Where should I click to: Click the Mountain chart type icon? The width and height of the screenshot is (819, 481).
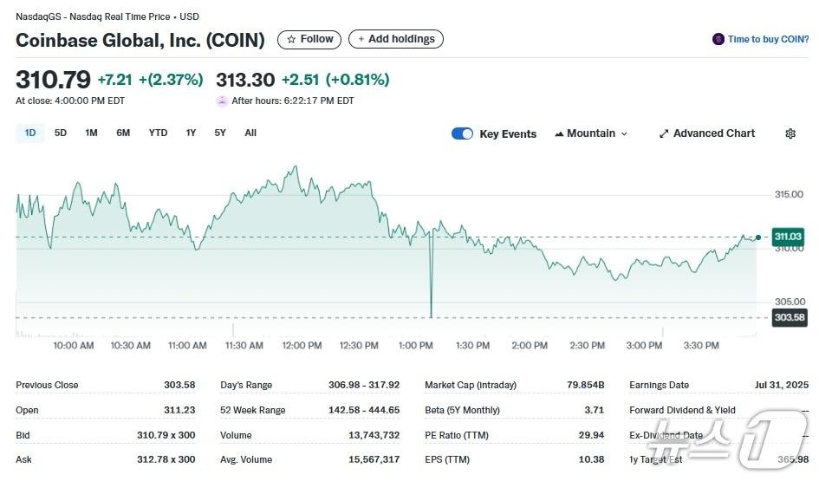coord(559,133)
